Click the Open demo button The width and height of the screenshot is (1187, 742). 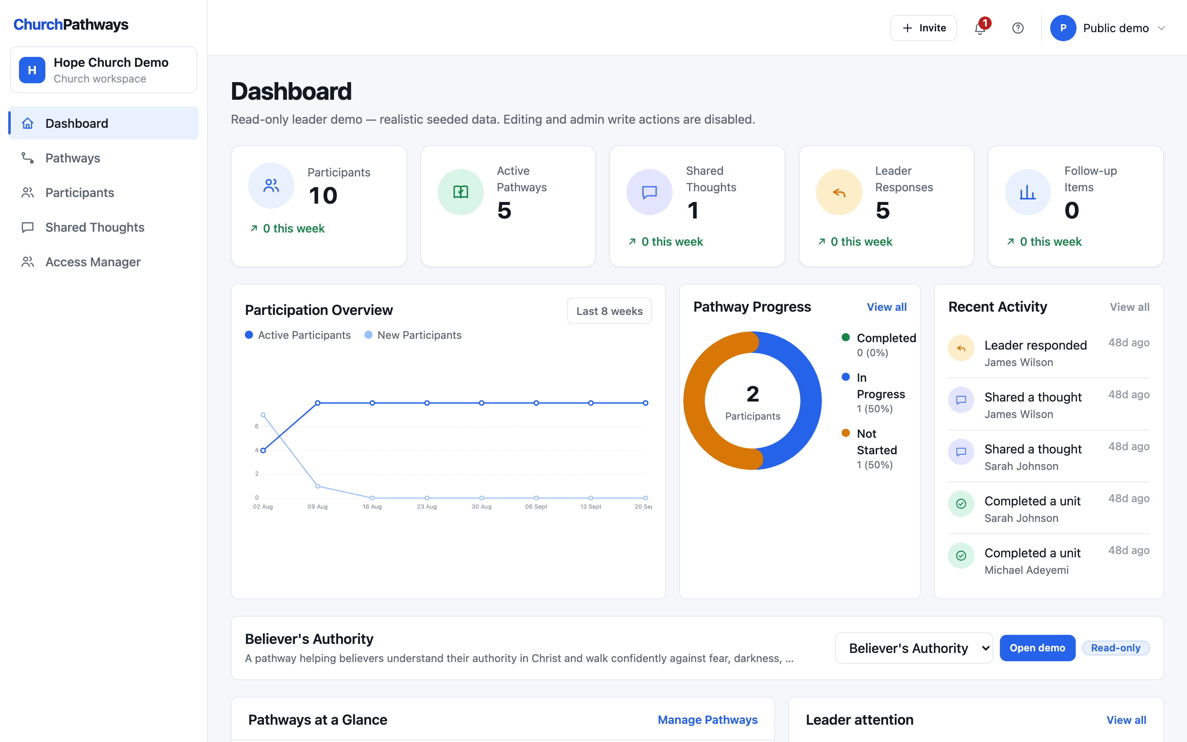(1037, 648)
